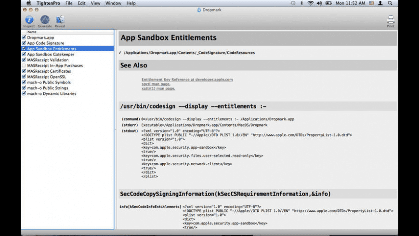Image resolution: width=419 pixels, height=236 pixels.
Task: Open the Window menu
Action: (x=113, y=3)
